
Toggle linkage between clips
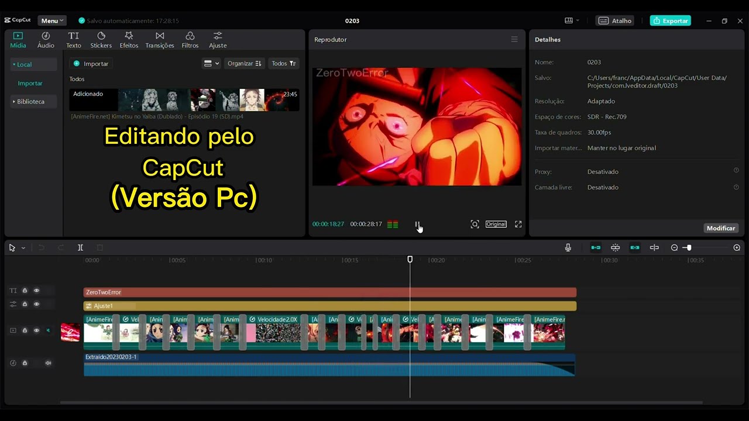tap(635, 247)
